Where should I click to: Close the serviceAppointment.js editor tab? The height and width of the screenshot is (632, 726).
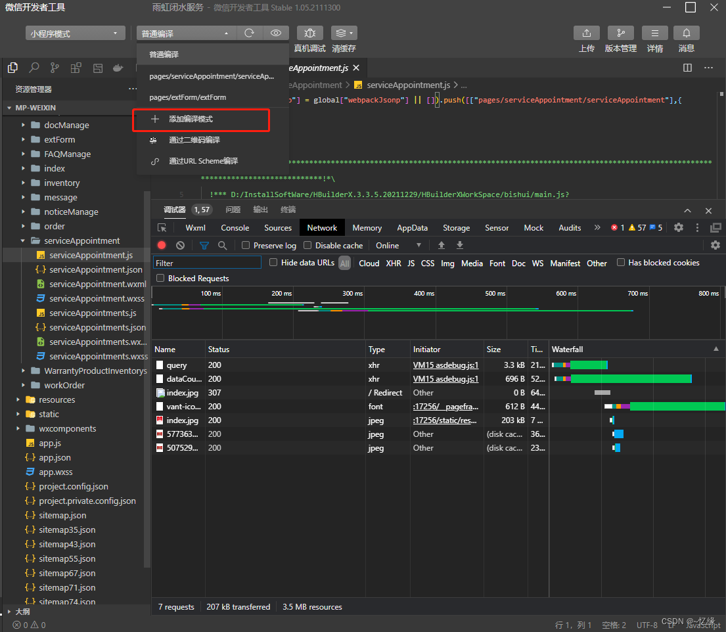356,68
